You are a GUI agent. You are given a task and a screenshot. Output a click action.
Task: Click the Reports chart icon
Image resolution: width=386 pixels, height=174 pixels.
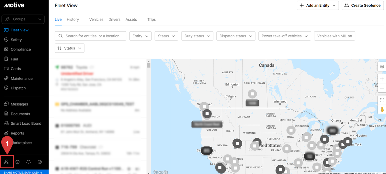click(x=6, y=133)
